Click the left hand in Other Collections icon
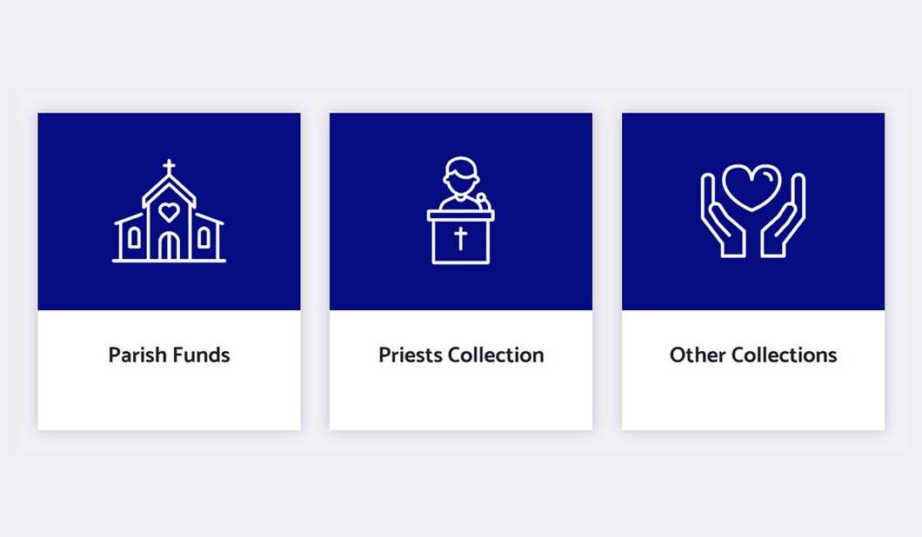The image size is (922, 537). [x=724, y=215]
